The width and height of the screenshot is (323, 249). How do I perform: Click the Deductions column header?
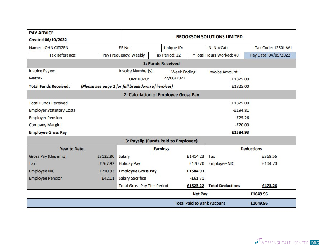pos(251,149)
